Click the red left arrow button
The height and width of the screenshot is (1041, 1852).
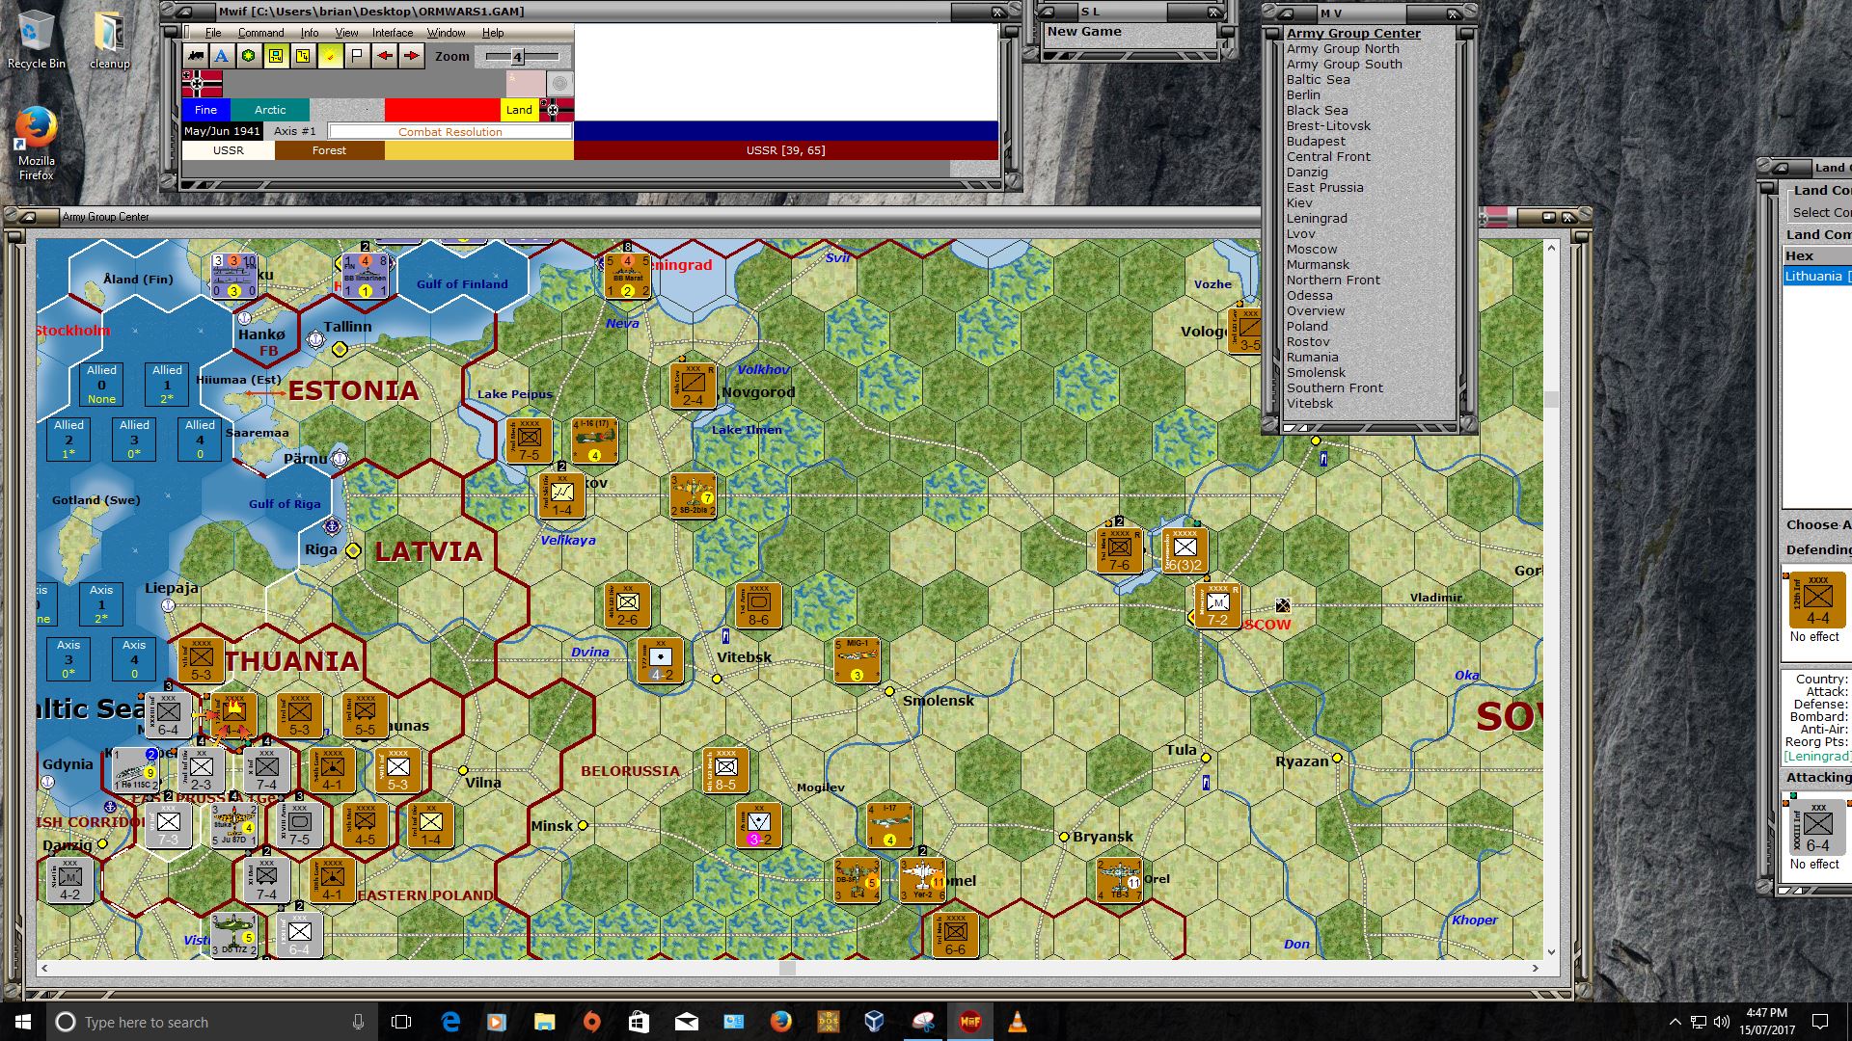[x=385, y=56]
